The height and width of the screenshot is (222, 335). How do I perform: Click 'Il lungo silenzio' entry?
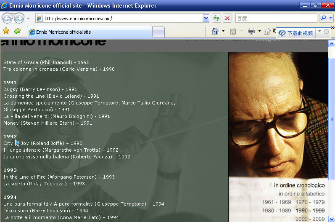click(x=61, y=150)
